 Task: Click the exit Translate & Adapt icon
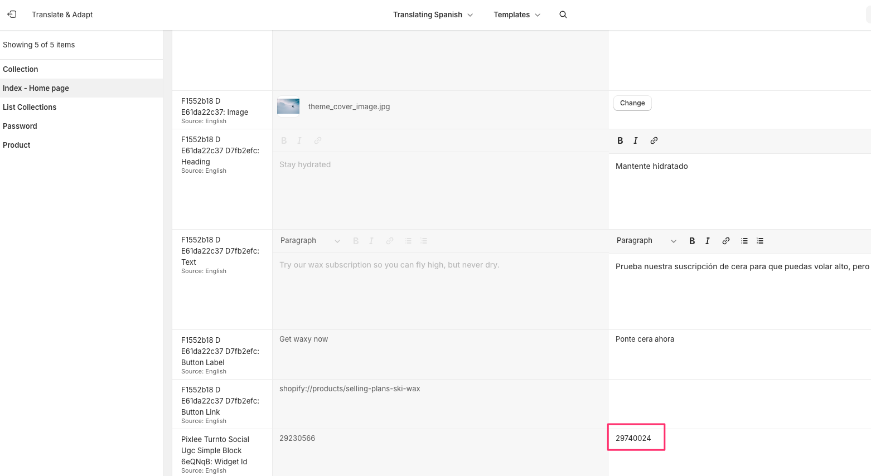12,14
